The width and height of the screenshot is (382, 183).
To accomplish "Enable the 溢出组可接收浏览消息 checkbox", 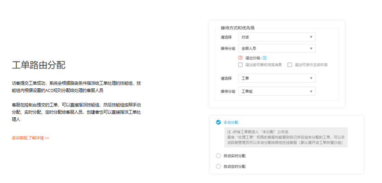I will tap(240, 65).
